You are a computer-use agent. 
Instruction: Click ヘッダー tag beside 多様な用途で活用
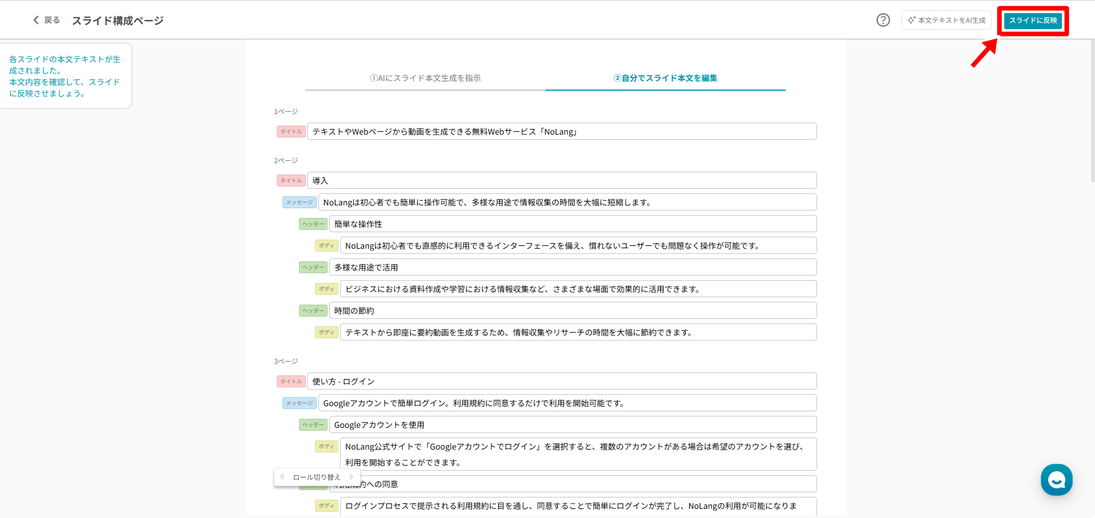pos(313,267)
